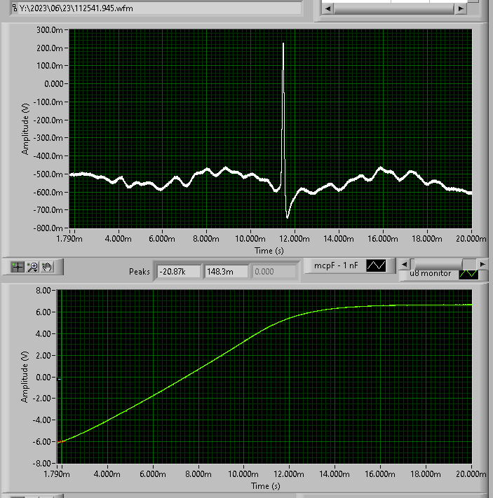The image size is (493, 498).
Task: Click the upper graph 20.000m x-axis end
Action: click(x=471, y=239)
